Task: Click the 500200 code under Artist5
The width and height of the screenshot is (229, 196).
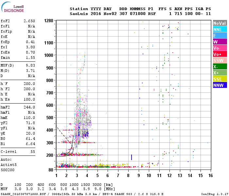Action: (8, 170)
